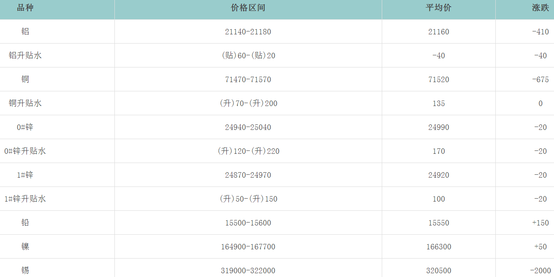Click the 锡 variety name cell
Screen dimensions: 554x277
point(25,270)
